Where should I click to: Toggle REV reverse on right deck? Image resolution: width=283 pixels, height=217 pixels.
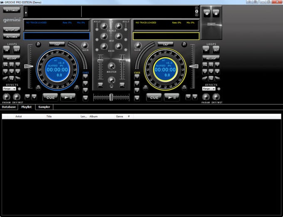[x=145, y=88]
